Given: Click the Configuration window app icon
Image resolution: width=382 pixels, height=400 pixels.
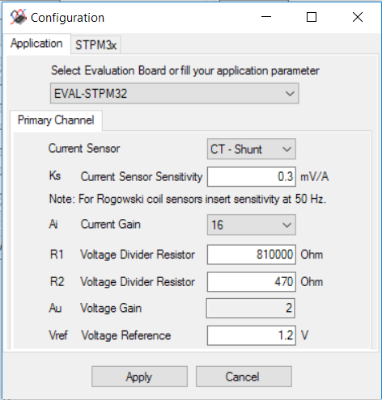Looking at the screenshot, I should click(x=19, y=17).
